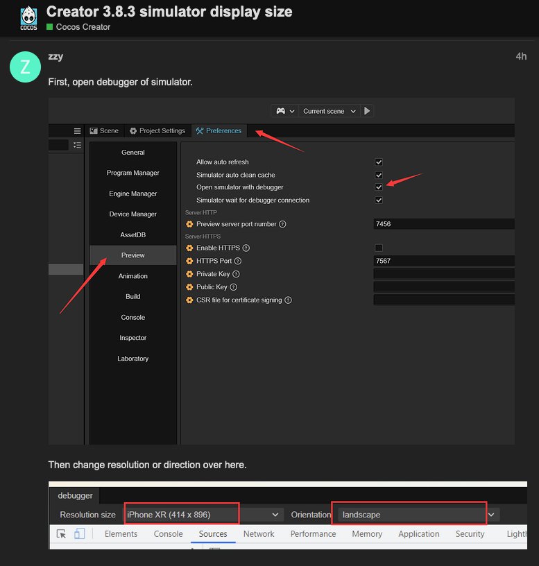
Task: Expand the preview platform dropdown arrow
Action: click(x=292, y=111)
